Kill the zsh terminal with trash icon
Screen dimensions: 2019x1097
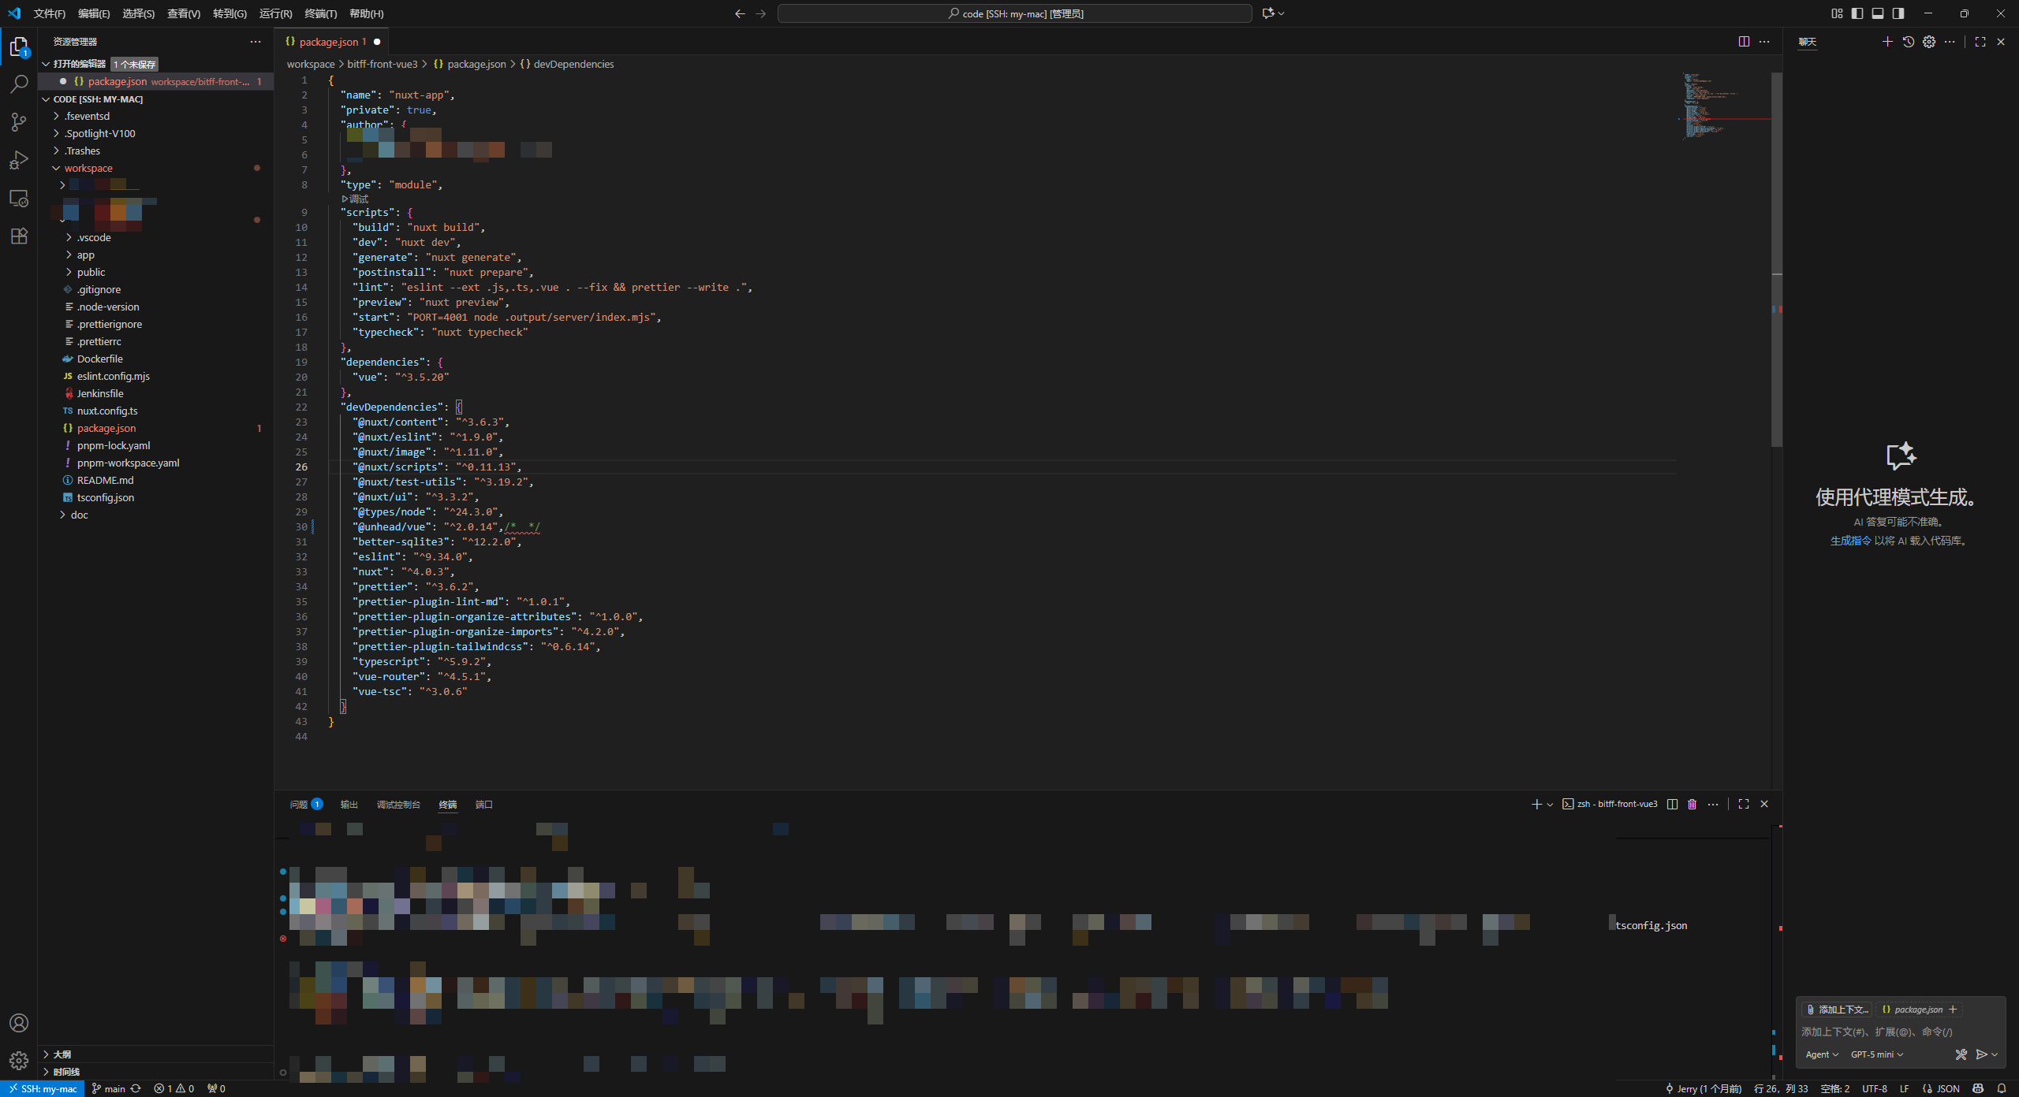[1691, 804]
